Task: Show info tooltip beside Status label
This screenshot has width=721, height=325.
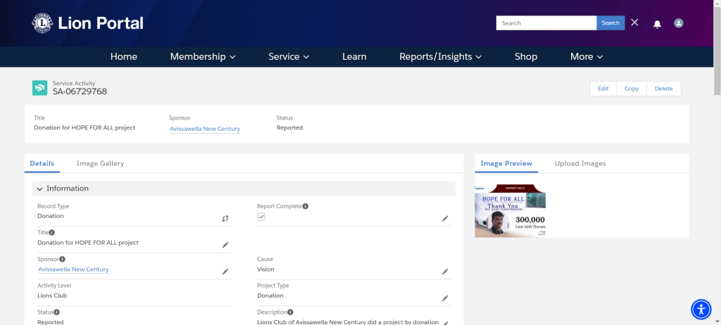Action: coord(56,312)
